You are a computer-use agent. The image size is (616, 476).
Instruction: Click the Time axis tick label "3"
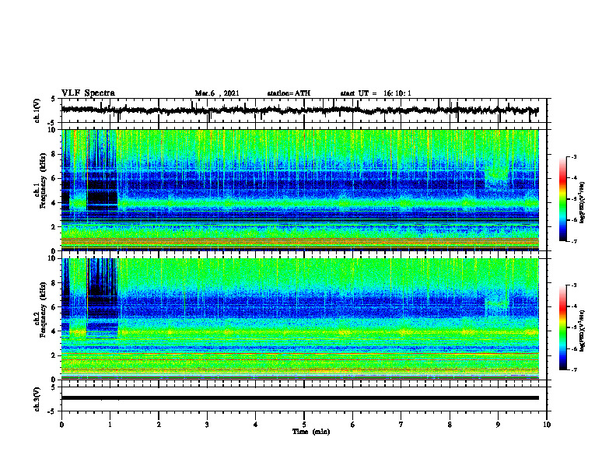tap(207, 425)
